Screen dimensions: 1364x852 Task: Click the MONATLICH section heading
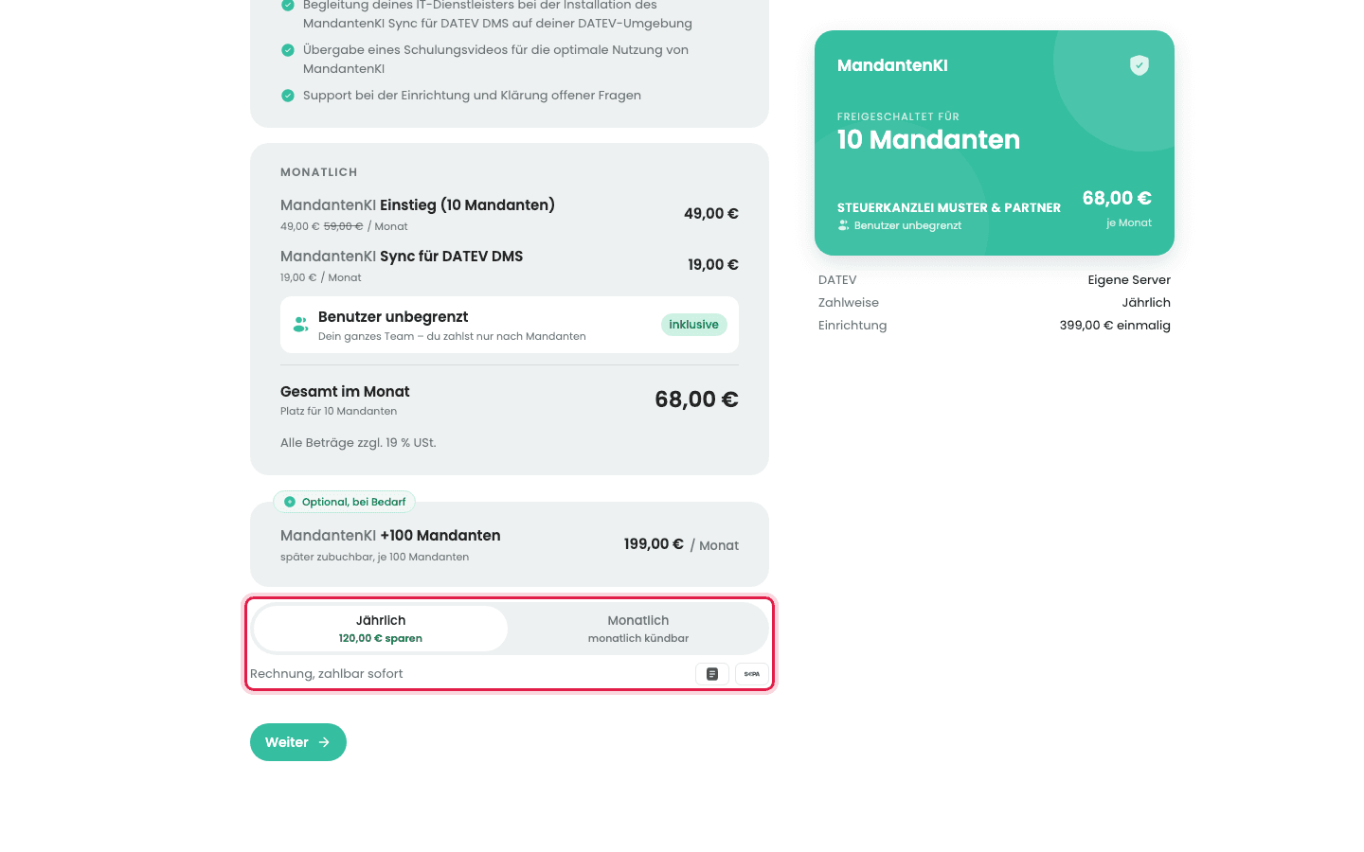[319, 172]
